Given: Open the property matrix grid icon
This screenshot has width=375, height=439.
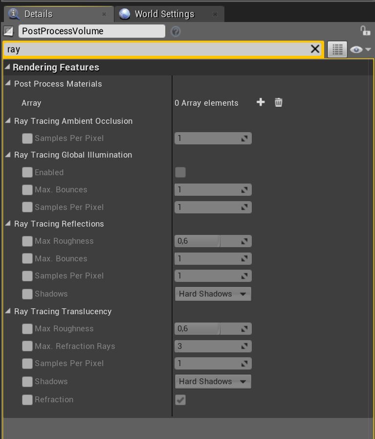Looking at the screenshot, I should (337, 49).
